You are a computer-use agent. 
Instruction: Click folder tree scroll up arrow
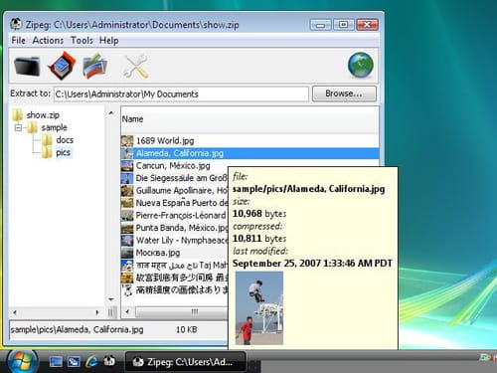click(x=111, y=113)
